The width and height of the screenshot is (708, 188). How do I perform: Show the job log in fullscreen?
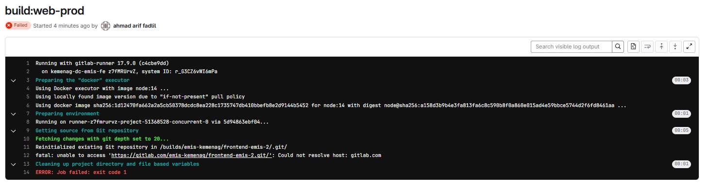coord(690,47)
